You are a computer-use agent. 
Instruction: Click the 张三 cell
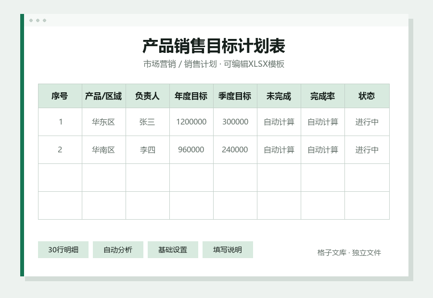pos(148,122)
